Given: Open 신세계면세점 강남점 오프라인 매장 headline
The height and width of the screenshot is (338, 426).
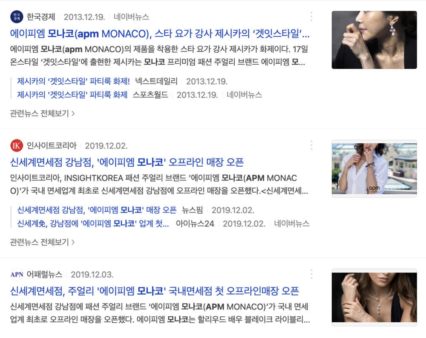Looking at the screenshot, I should tap(127, 162).
